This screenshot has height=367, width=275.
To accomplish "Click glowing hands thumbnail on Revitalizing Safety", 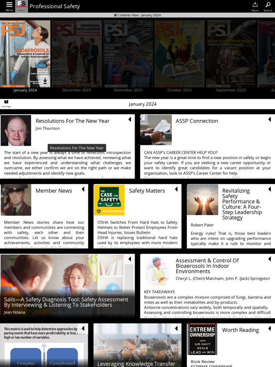I will tap(202, 200).
